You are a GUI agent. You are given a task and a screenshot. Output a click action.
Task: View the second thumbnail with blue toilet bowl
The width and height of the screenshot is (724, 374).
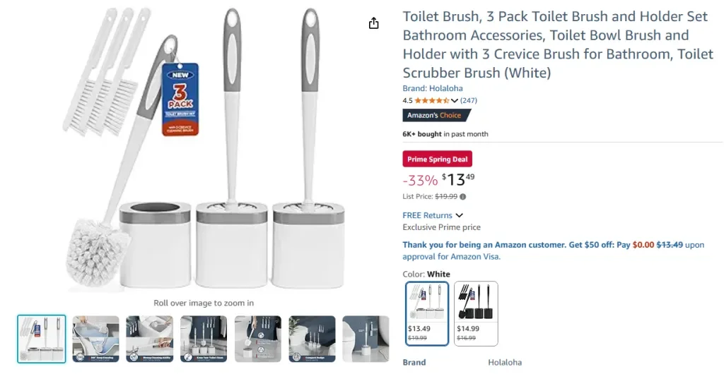tap(95, 339)
